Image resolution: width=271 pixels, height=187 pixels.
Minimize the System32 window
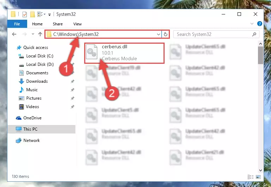pos(223,14)
